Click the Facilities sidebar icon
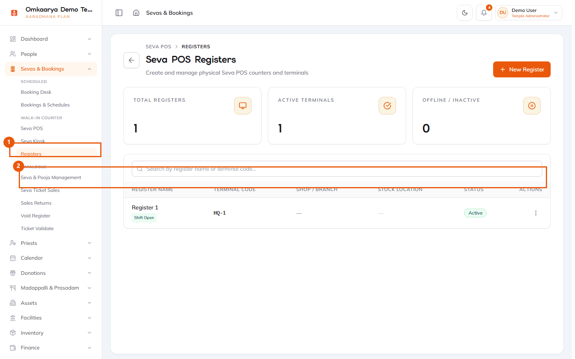 (13, 318)
